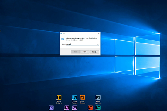Select the Adobe Audition Au shortcut icon
This screenshot has height=111, width=167.
click(x=98, y=108)
